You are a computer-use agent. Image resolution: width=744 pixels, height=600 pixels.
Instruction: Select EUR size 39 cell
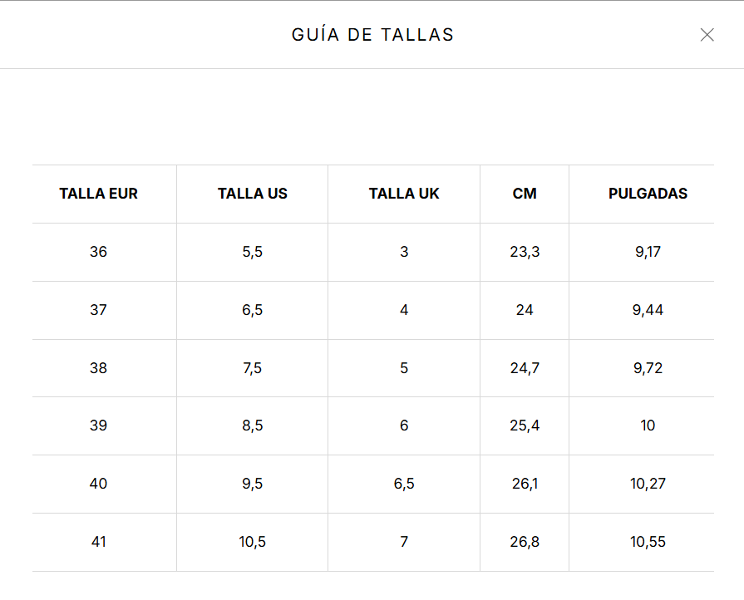tap(98, 425)
